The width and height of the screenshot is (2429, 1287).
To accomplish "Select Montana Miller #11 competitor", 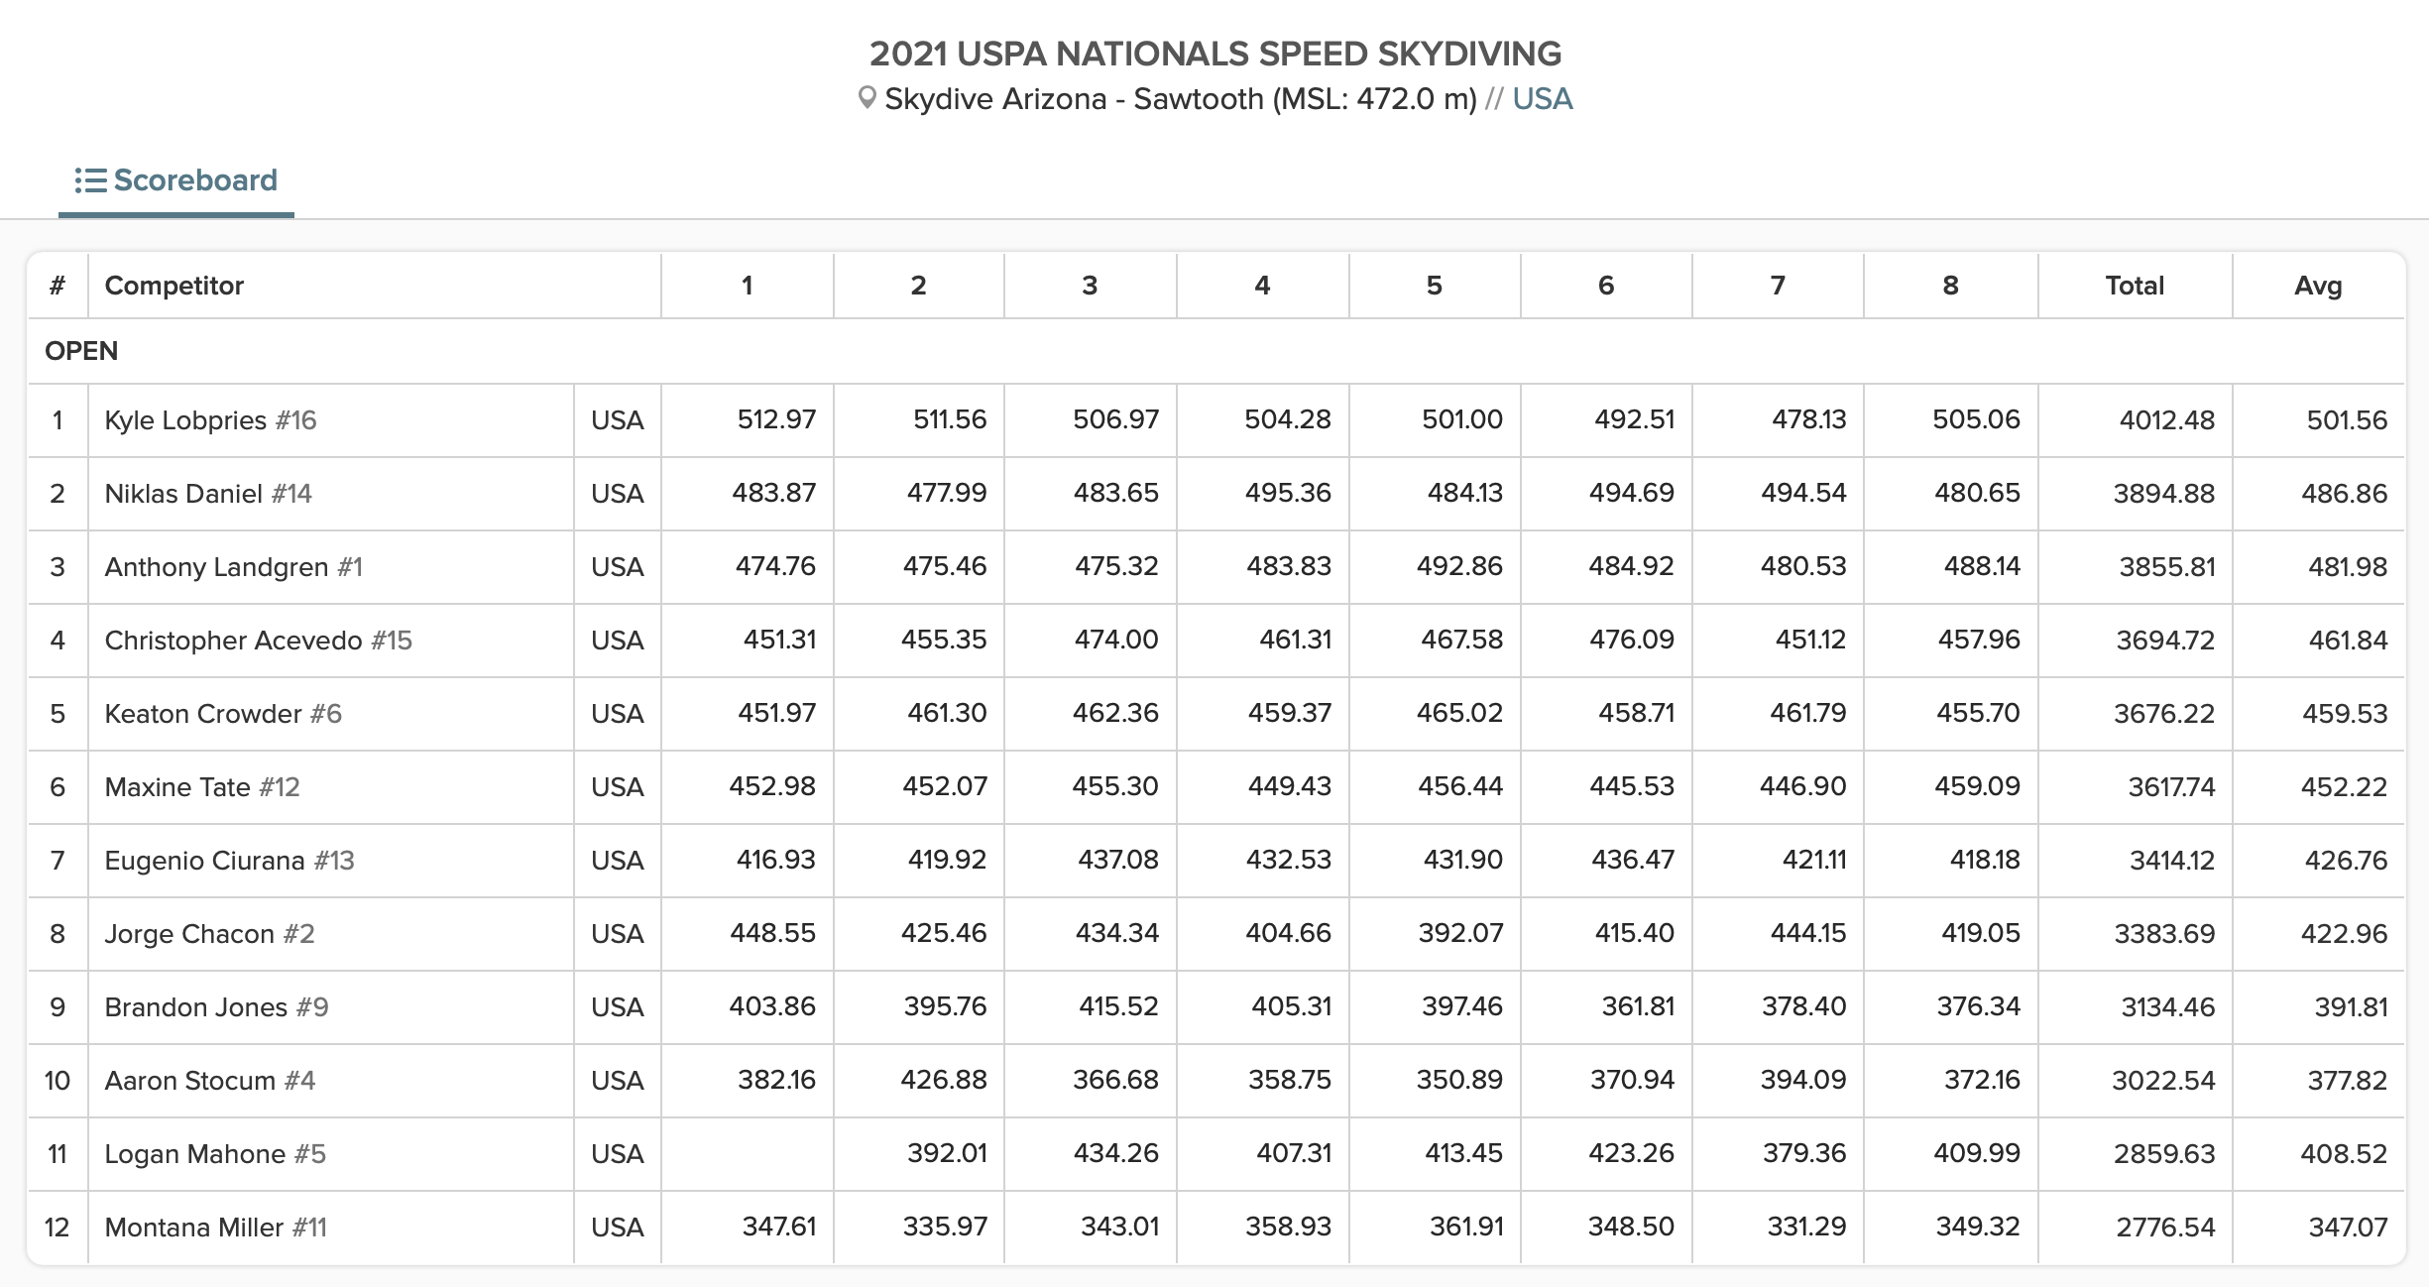I will (x=215, y=1228).
